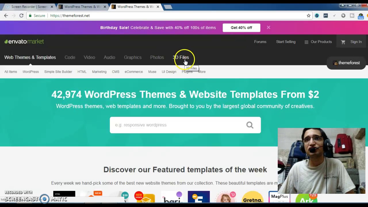The width and height of the screenshot is (368, 207).
Task: Bookmark page with star icon
Action: tap(308, 16)
